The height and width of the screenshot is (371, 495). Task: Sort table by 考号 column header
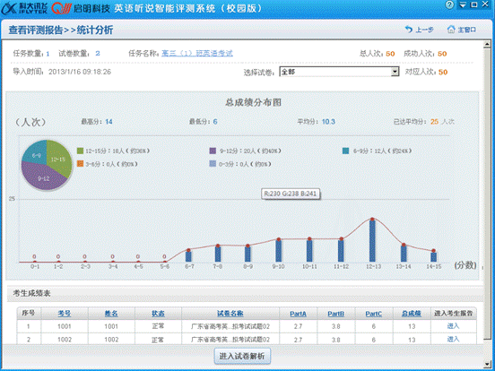tap(64, 314)
